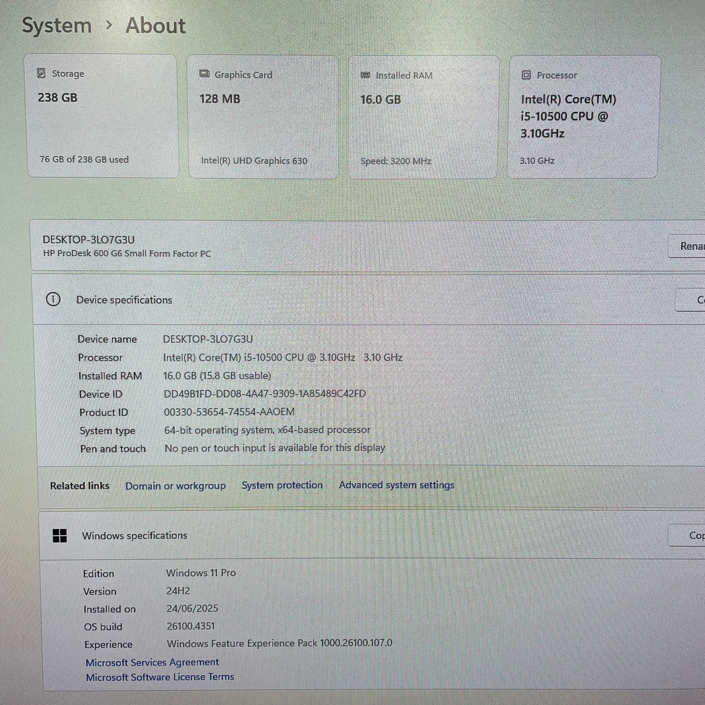Open the Microsoft Services Agreement

152,662
